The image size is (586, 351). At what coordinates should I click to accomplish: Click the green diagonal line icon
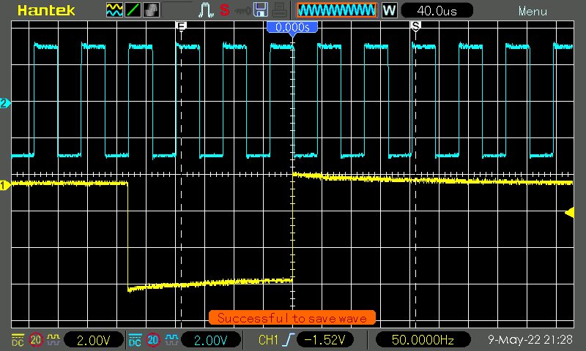point(133,10)
